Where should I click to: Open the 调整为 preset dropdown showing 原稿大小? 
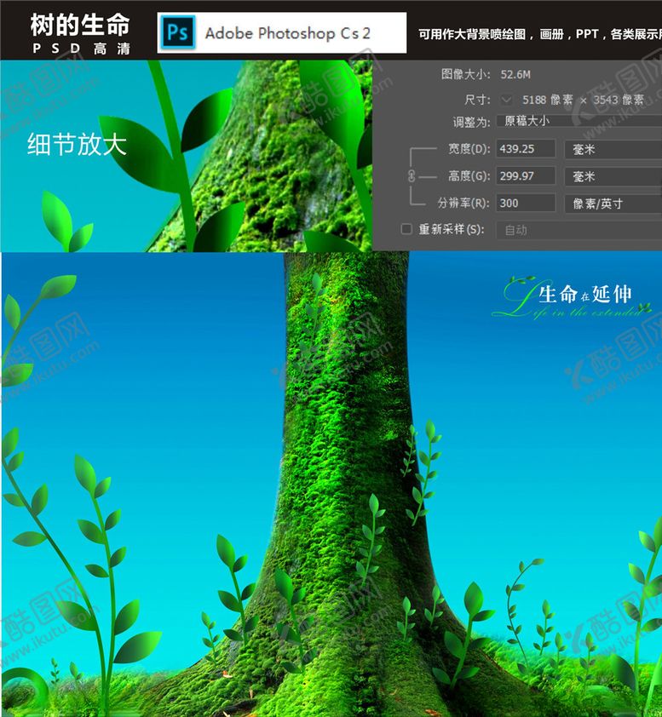tap(579, 121)
